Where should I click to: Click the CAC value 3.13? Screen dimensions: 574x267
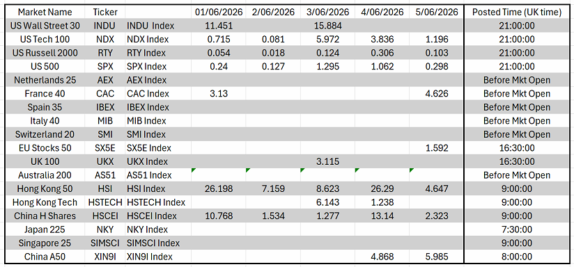click(x=219, y=94)
